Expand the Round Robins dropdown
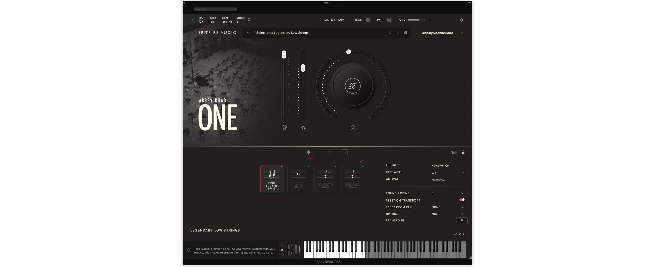655x267 pixels. pyautogui.click(x=447, y=193)
